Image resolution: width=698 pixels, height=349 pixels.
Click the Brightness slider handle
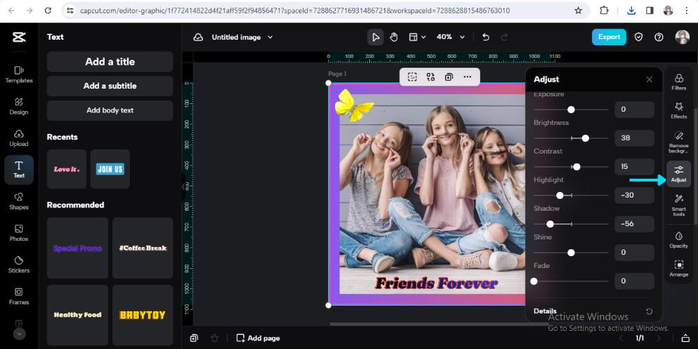[586, 138]
